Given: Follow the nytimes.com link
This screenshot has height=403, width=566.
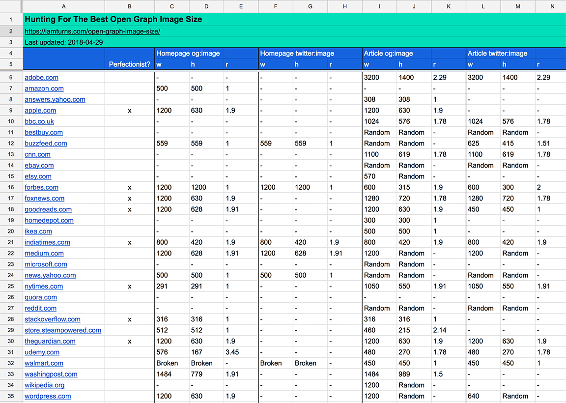Looking at the screenshot, I should [x=44, y=287].
